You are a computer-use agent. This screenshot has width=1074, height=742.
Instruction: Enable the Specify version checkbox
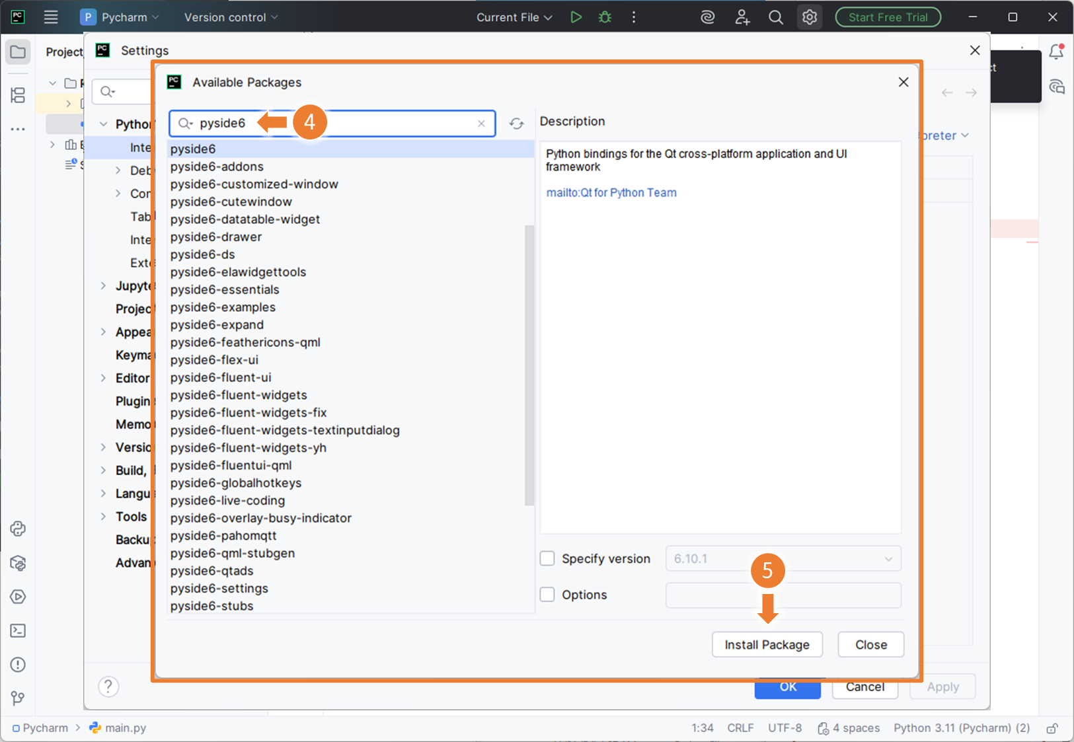click(x=547, y=559)
